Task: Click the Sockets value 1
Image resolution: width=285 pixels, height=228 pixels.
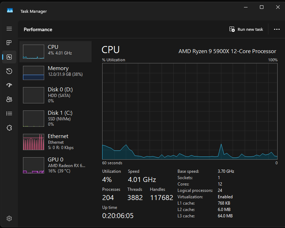Action: point(219,178)
